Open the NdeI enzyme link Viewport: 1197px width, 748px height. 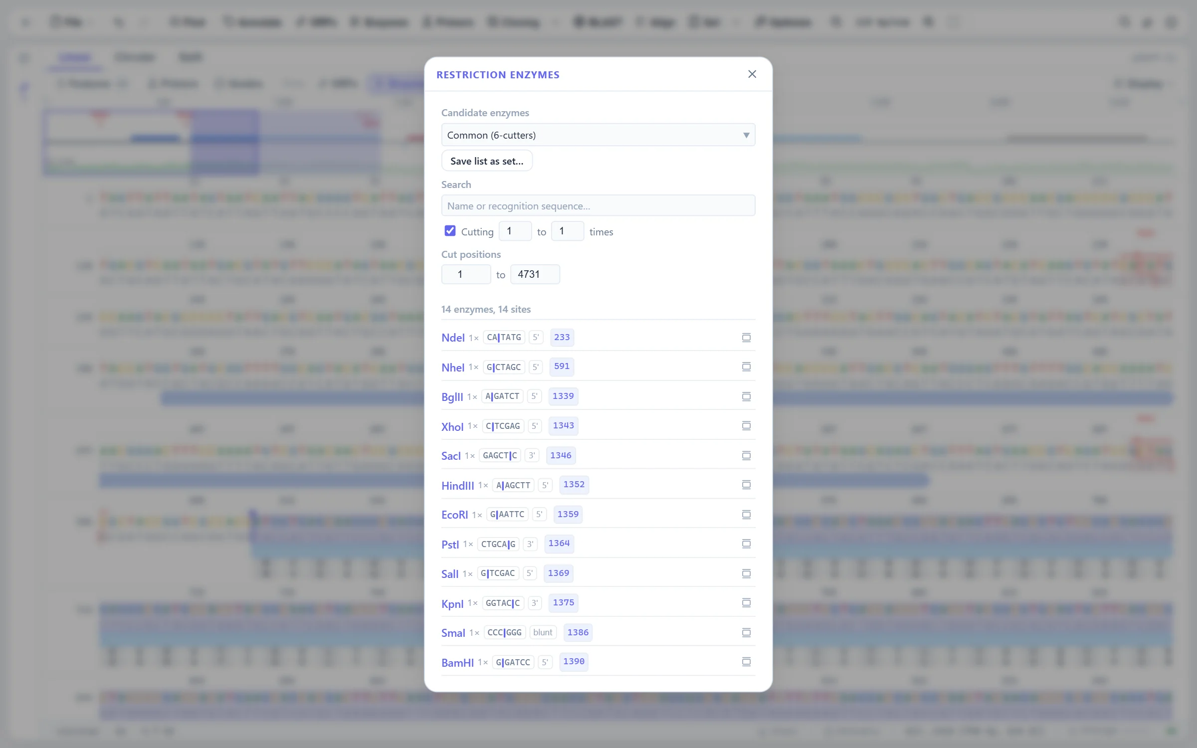(x=453, y=338)
